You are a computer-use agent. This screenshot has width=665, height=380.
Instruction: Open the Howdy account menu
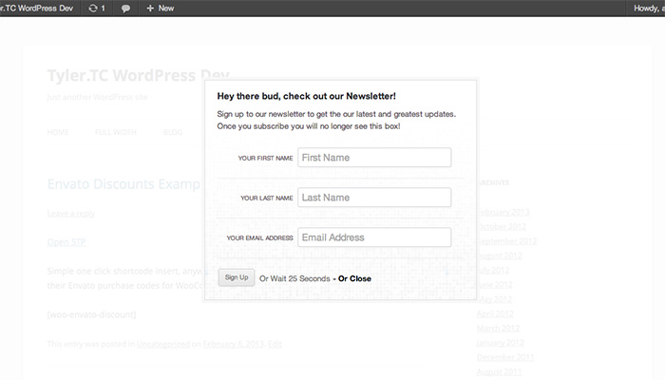click(649, 8)
